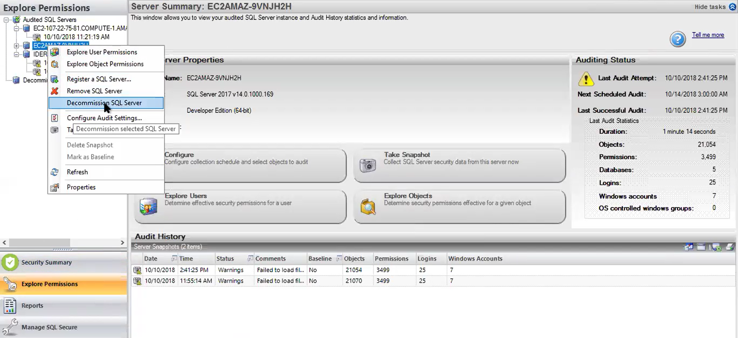The width and height of the screenshot is (738, 338).
Task: Sort snapshots by the Permissions column header
Action: click(x=395, y=259)
